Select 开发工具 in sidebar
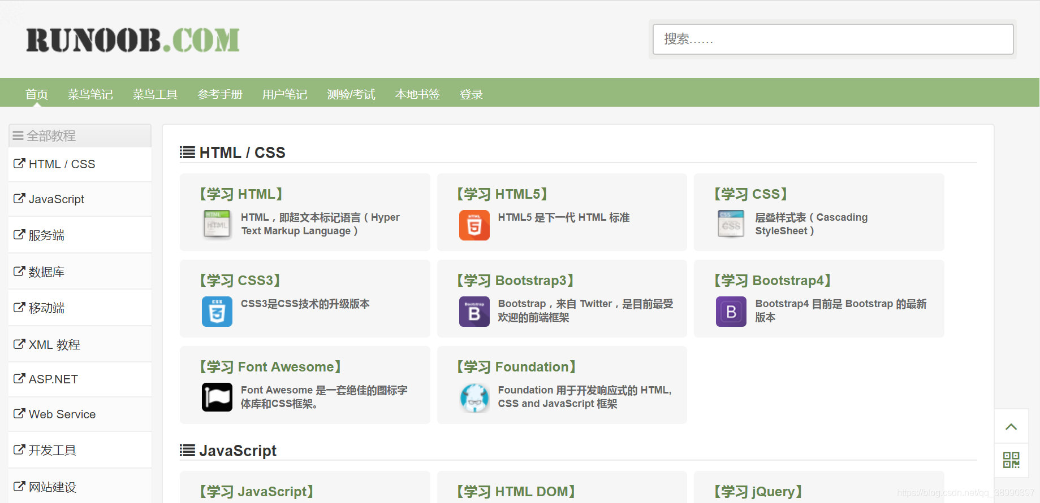Viewport: 1040px width, 503px height. [x=80, y=450]
